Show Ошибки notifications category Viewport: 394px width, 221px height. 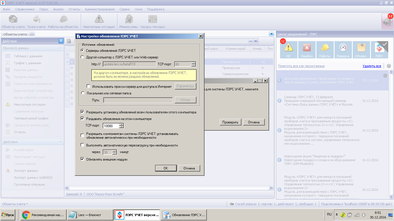pos(307,50)
